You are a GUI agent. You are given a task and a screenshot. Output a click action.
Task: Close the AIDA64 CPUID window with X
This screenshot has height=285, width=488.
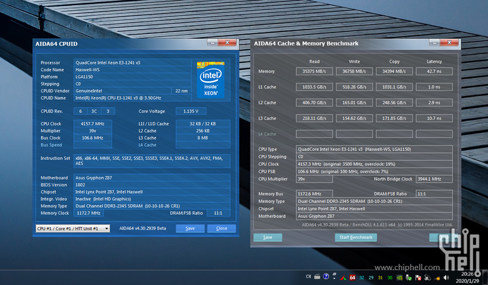[x=227, y=43]
